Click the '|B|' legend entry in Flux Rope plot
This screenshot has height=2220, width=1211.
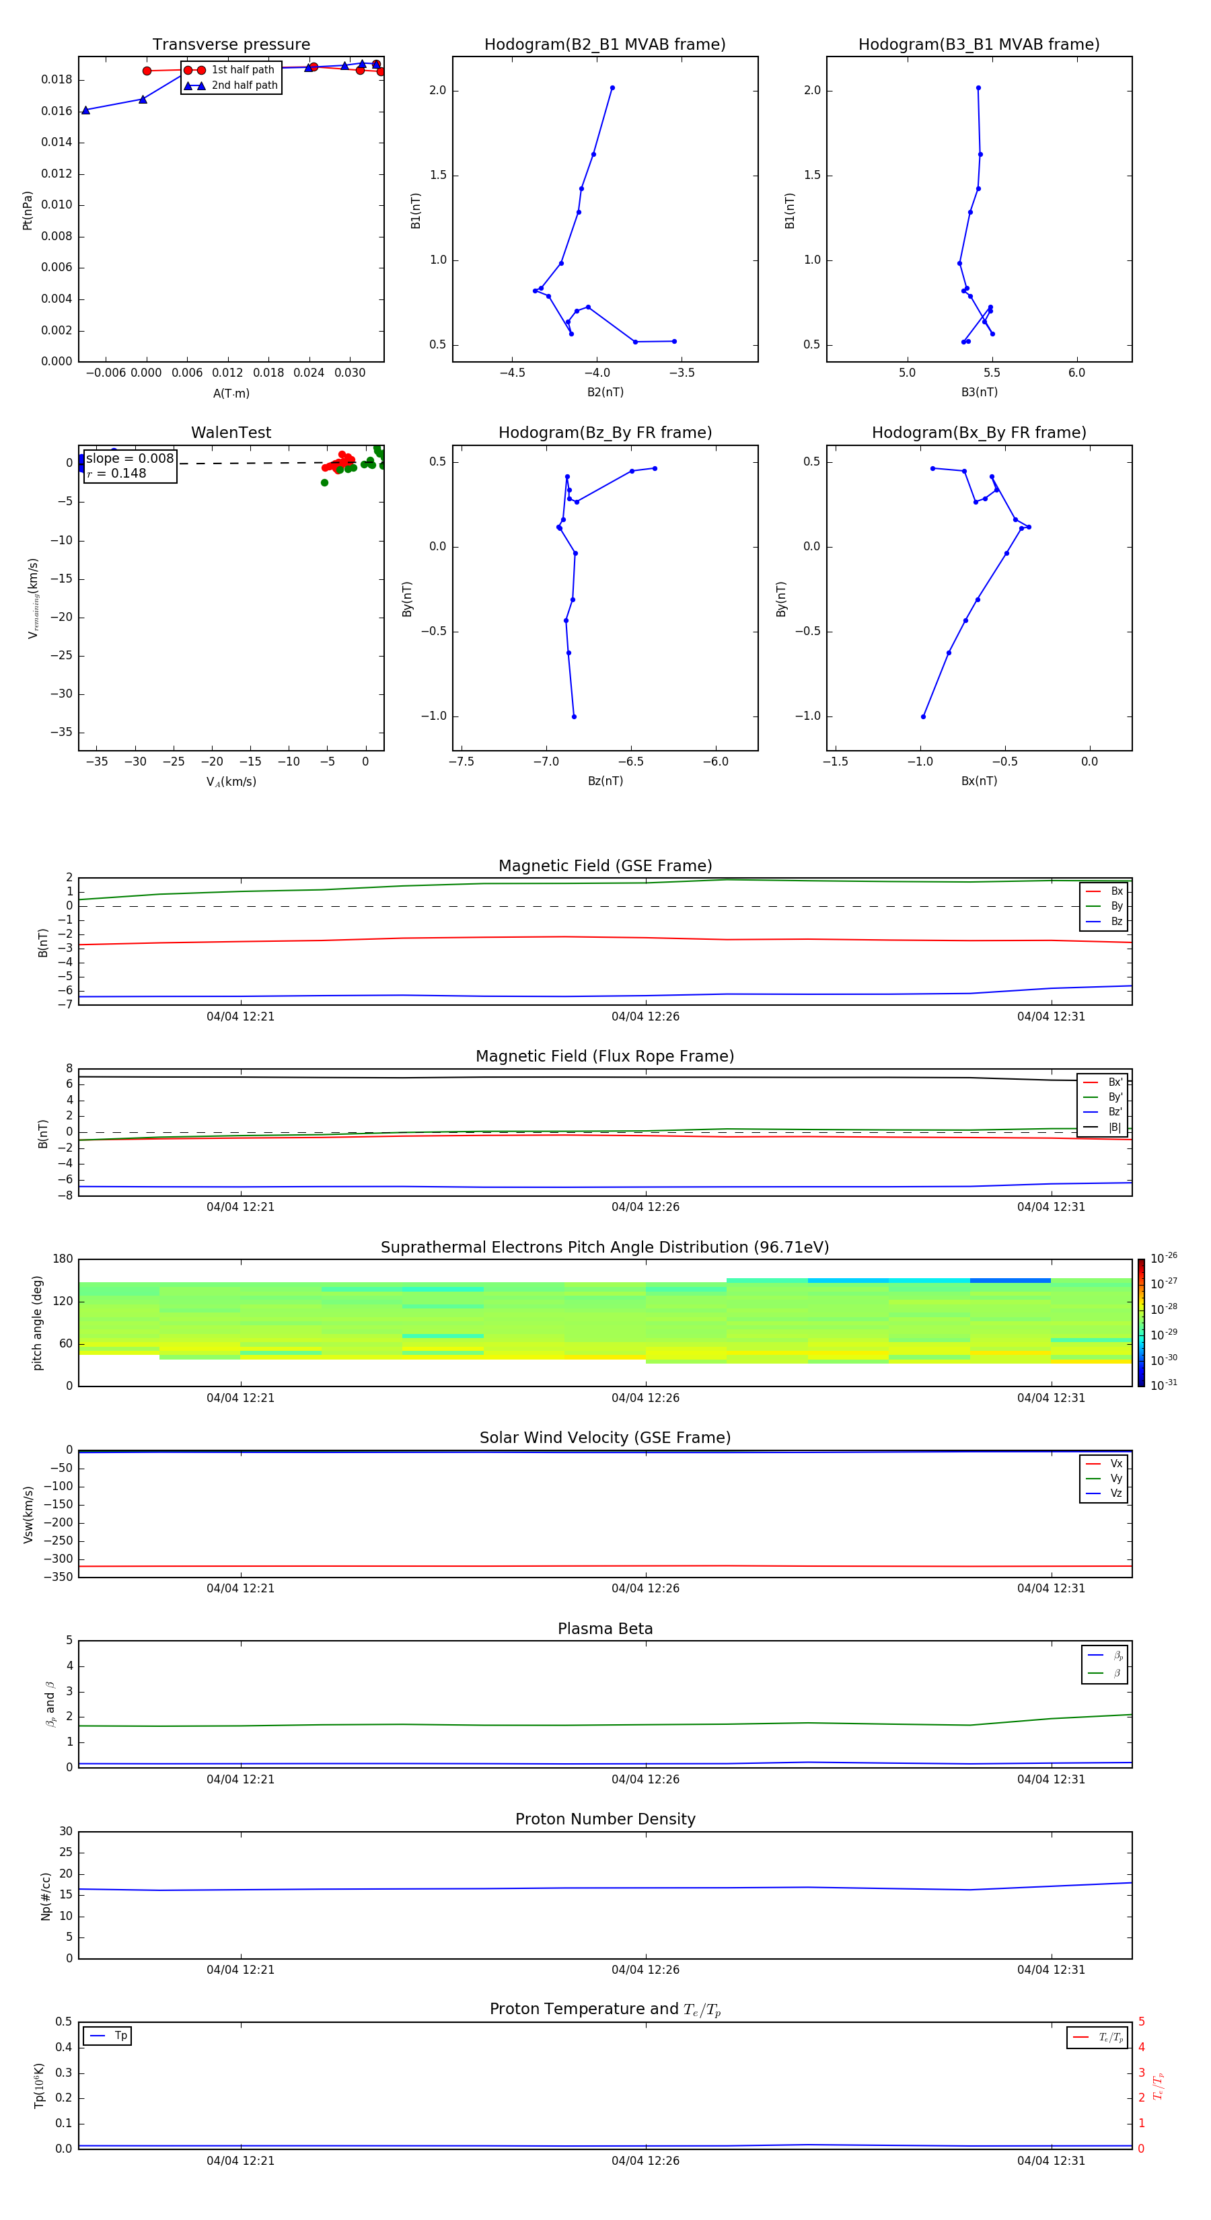tap(1103, 1127)
